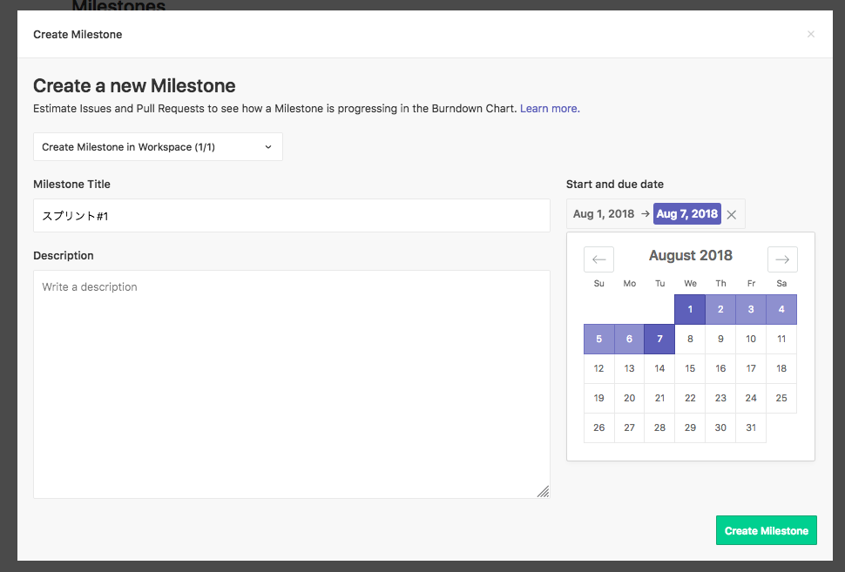Choose August 31 on the calendar
Screen dimensions: 845x572
[751, 427]
